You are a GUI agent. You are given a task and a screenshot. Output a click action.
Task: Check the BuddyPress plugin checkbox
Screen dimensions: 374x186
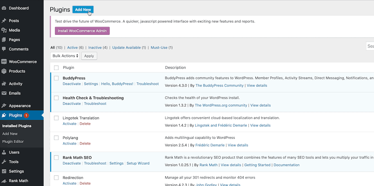click(57, 78)
